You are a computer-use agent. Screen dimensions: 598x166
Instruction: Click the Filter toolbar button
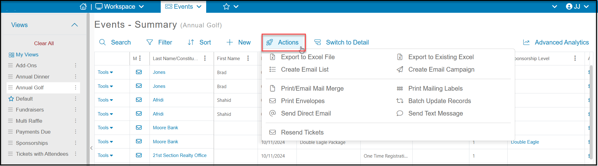(x=159, y=42)
